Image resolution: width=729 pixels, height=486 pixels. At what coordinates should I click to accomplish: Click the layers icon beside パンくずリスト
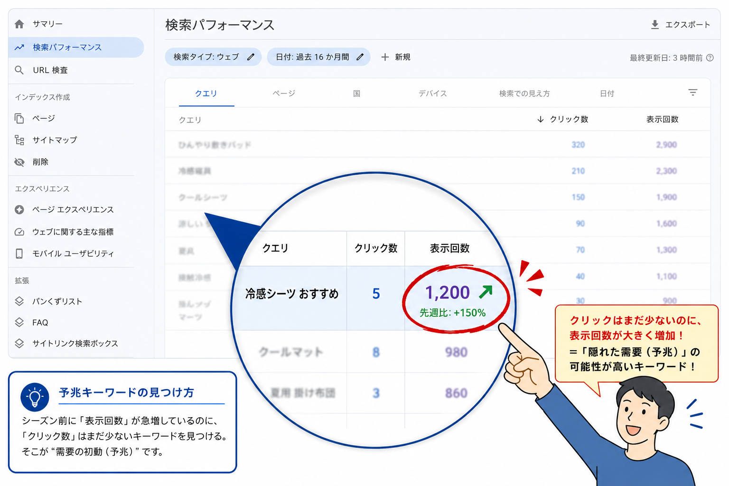coord(19,301)
